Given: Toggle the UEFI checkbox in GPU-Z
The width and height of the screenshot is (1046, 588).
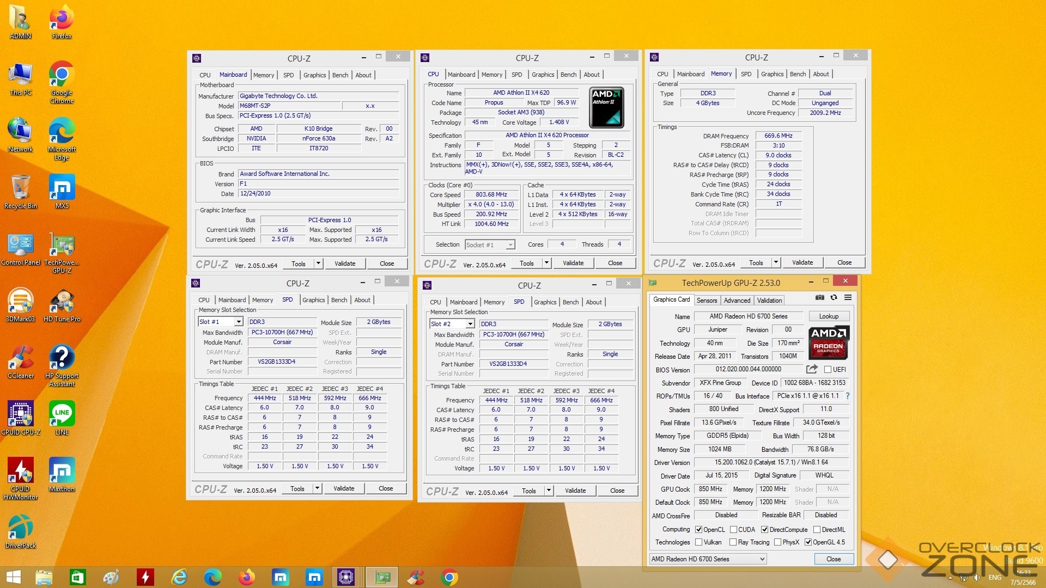Looking at the screenshot, I should [828, 370].
